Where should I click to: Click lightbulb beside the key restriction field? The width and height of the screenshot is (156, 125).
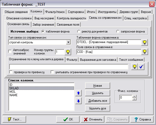(134, 67)
